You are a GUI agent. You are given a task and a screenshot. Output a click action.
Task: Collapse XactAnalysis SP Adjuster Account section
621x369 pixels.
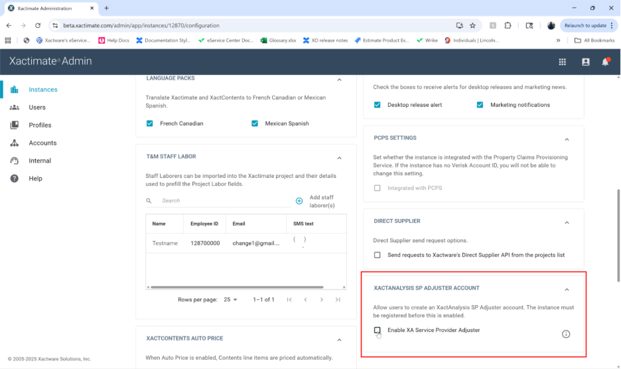pos(567,290)
